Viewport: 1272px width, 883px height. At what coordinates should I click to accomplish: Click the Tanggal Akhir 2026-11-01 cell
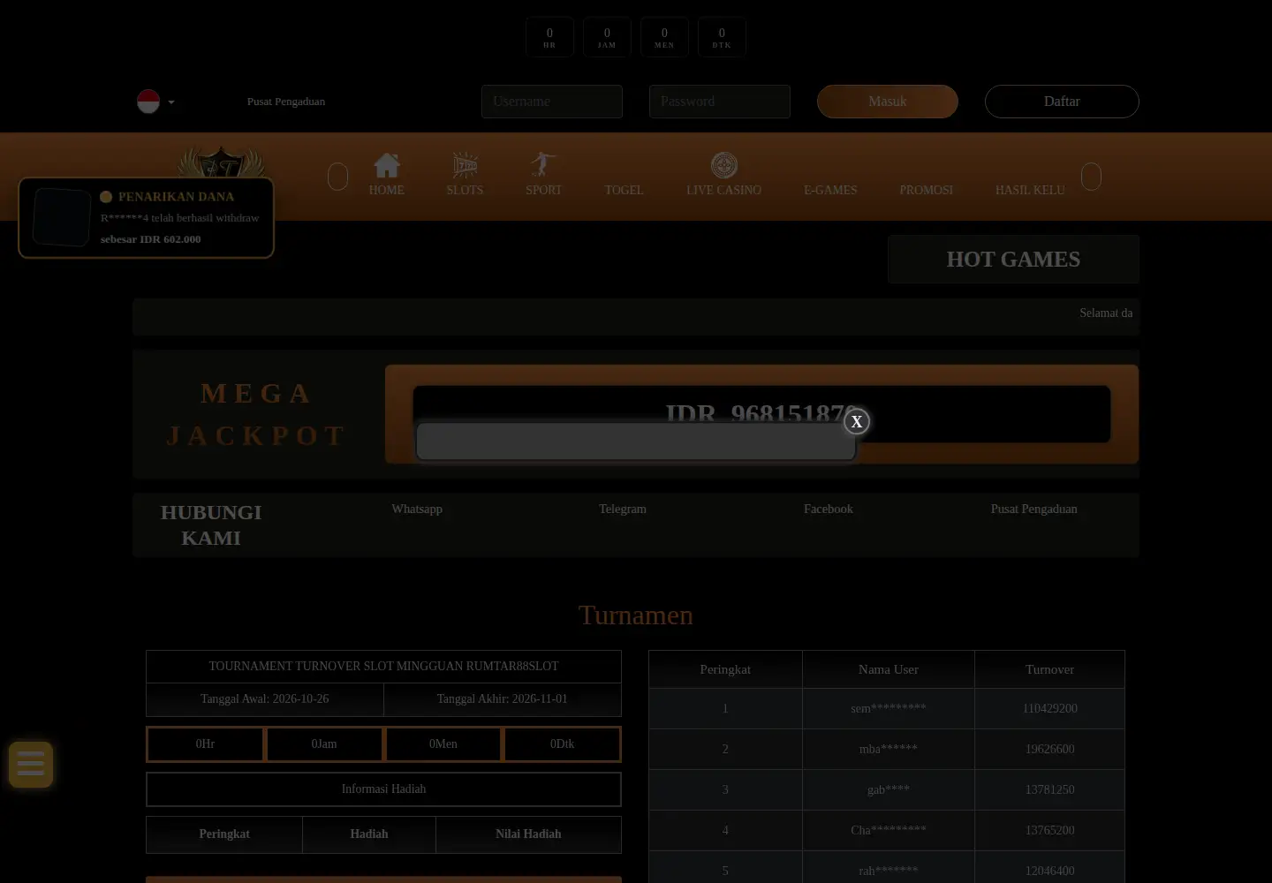[503, 699]
